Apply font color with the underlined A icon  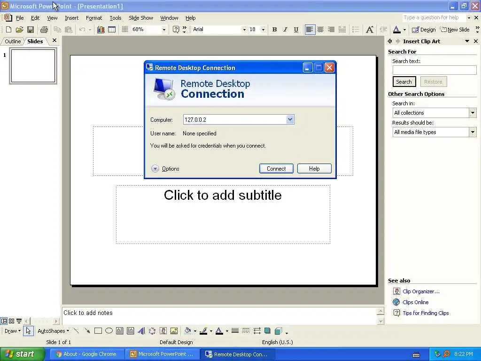tap(396, 30)
